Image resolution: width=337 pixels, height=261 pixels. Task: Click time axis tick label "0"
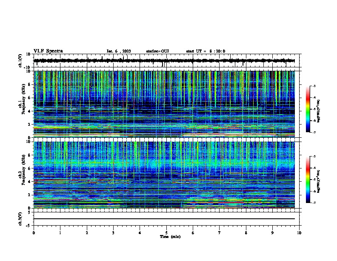(34, 233)
